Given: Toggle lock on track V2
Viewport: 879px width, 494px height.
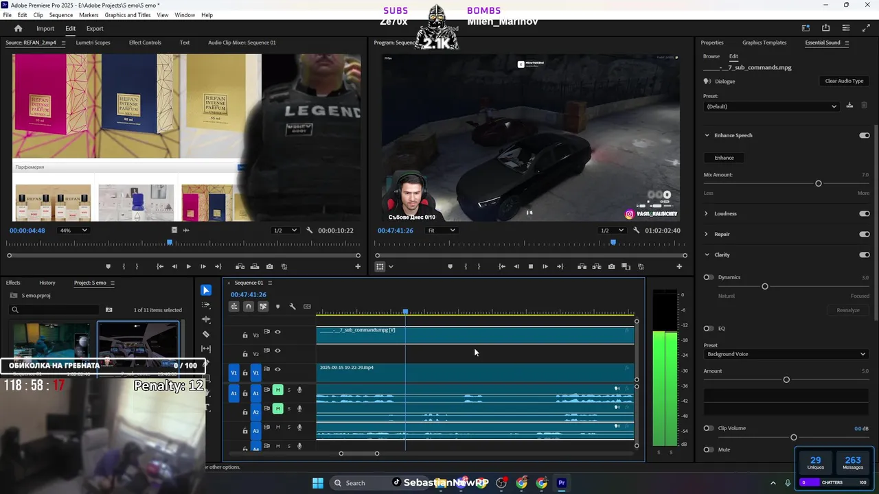Looking at the screenshot, I should 245,354.
